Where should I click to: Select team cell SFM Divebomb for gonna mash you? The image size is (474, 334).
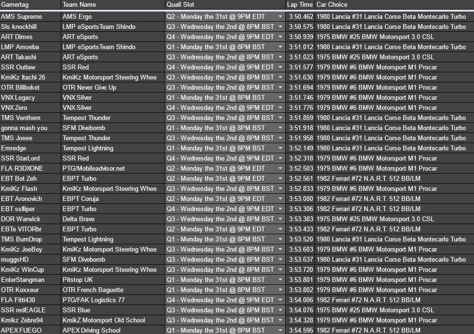pos(113,128)
